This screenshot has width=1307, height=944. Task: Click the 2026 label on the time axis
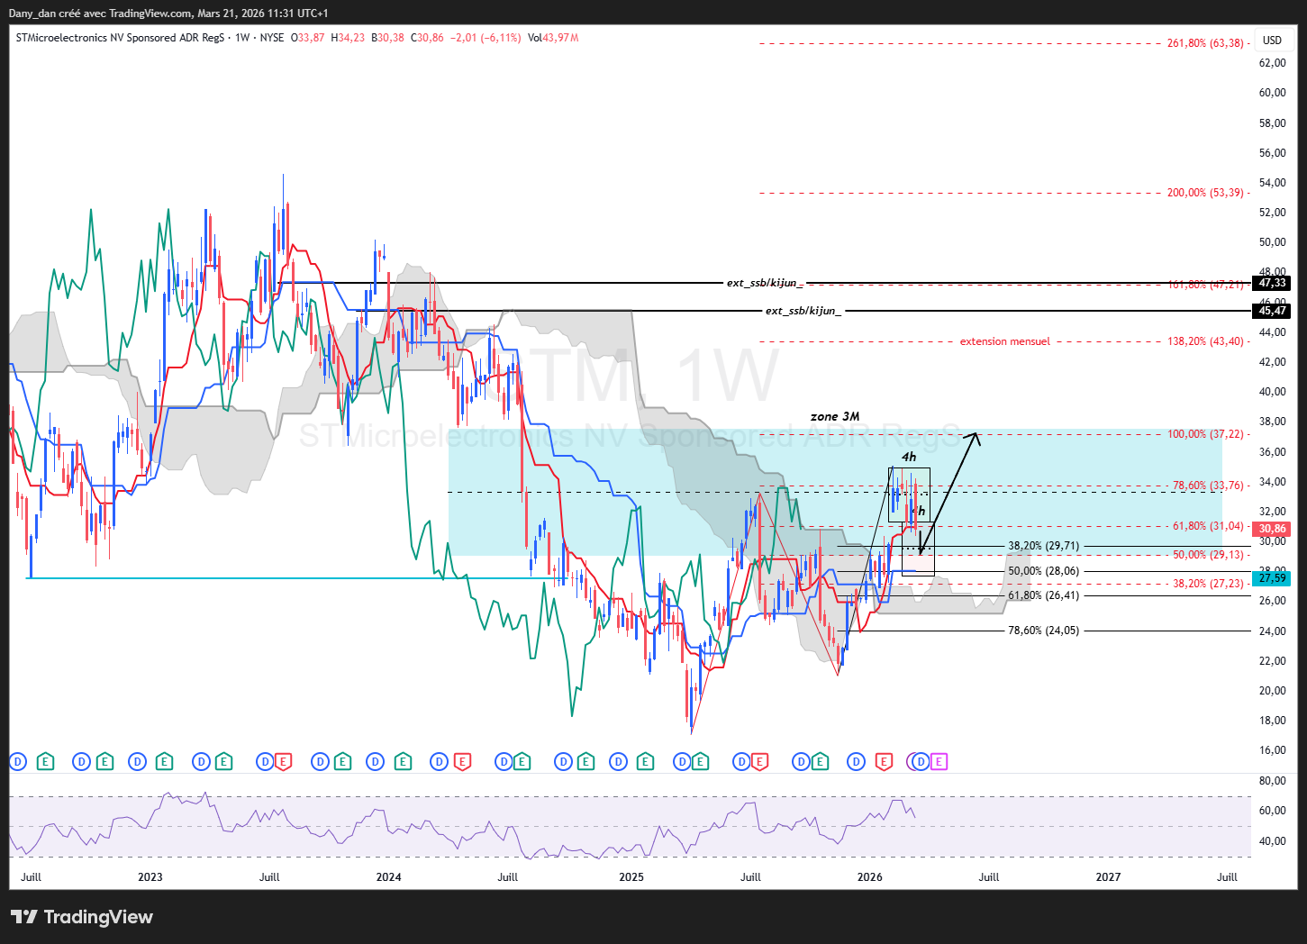pyautogui.click(x=870, y=877)
